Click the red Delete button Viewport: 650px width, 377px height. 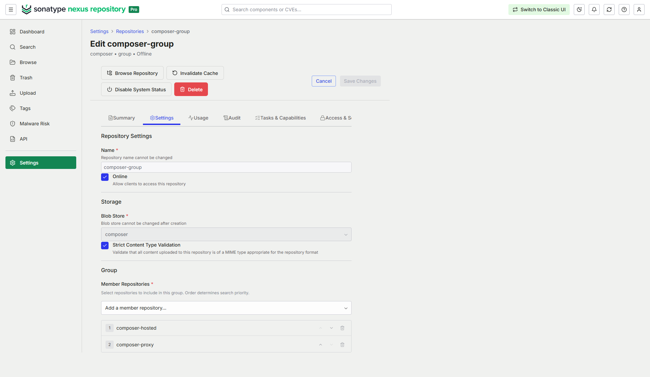click(x=191, y=89)
